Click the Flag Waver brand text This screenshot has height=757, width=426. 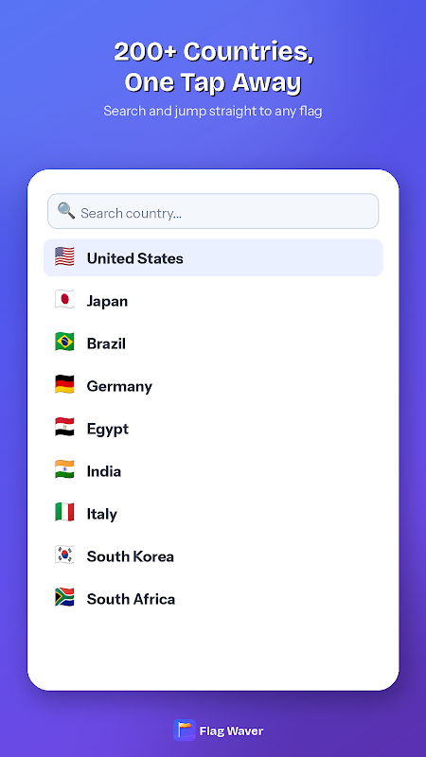(231, 731)
